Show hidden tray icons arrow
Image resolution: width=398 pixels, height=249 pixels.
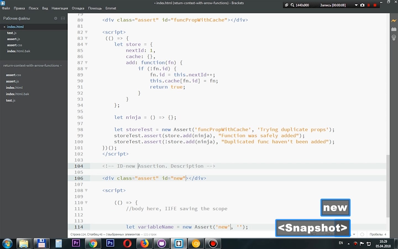(349, 244)
